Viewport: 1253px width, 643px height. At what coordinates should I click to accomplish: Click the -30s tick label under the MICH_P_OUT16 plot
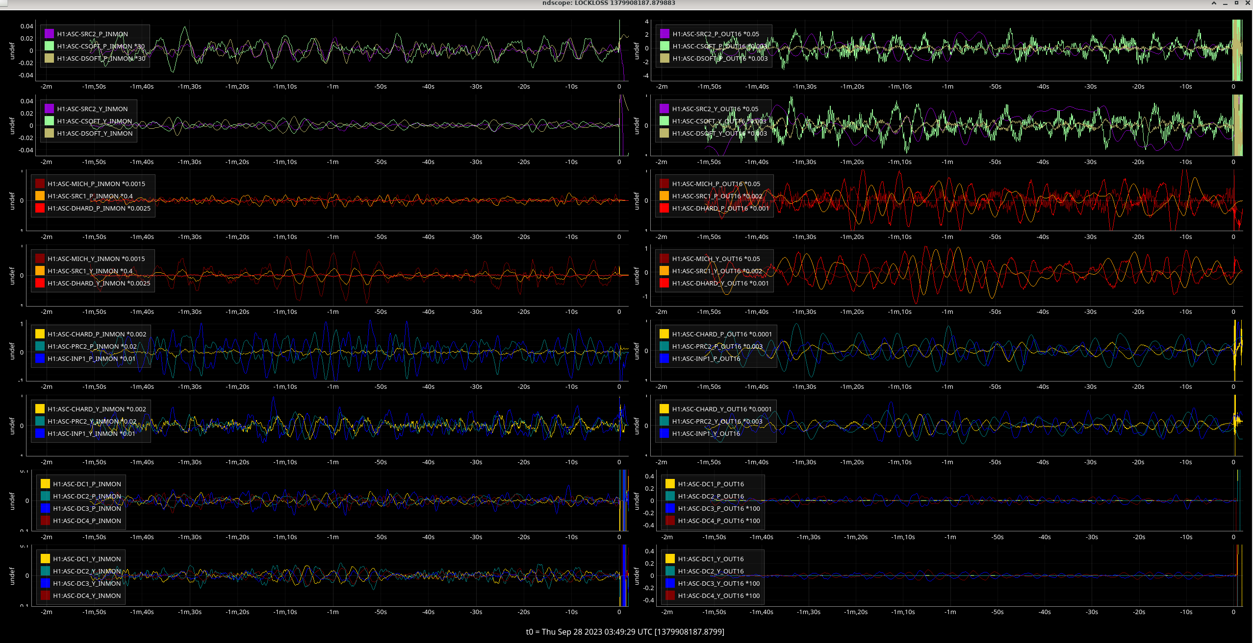[1090, 237]
